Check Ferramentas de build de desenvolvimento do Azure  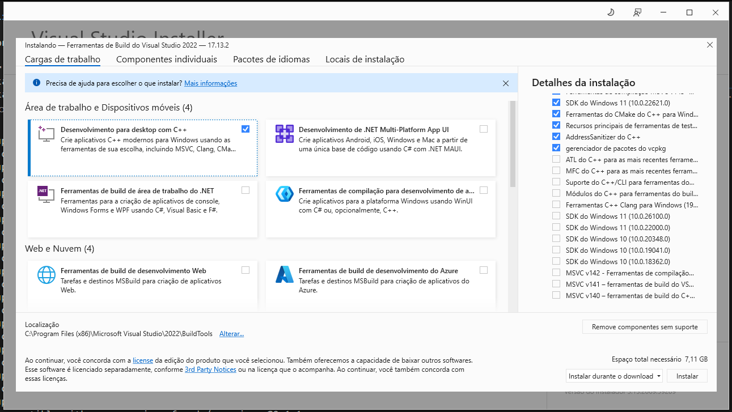click(483, 270)
